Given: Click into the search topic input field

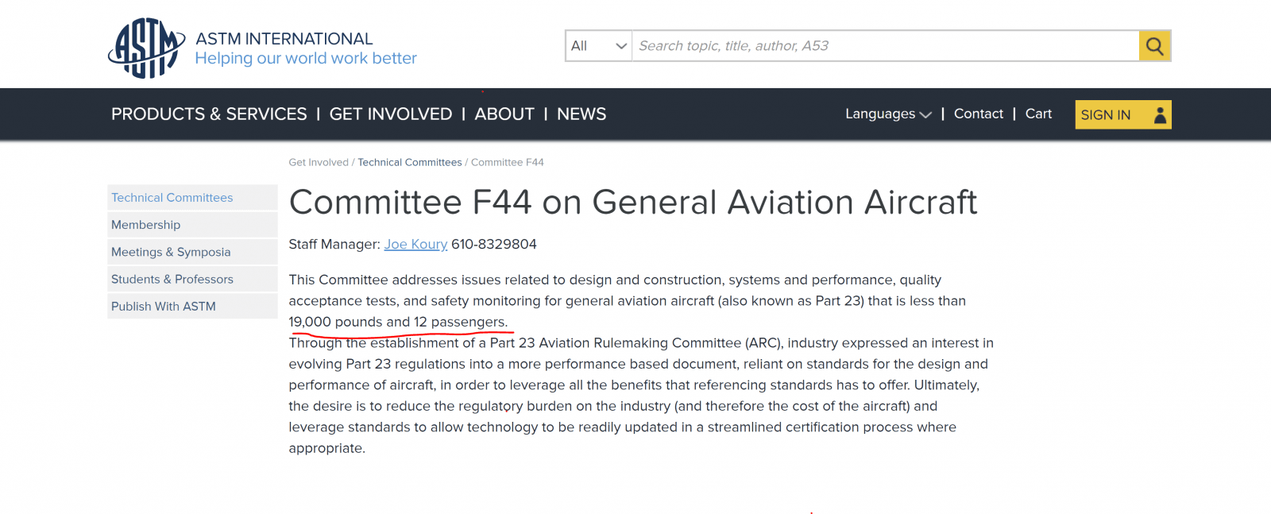Looking at the screenshot, I should [x=885, y=46].
